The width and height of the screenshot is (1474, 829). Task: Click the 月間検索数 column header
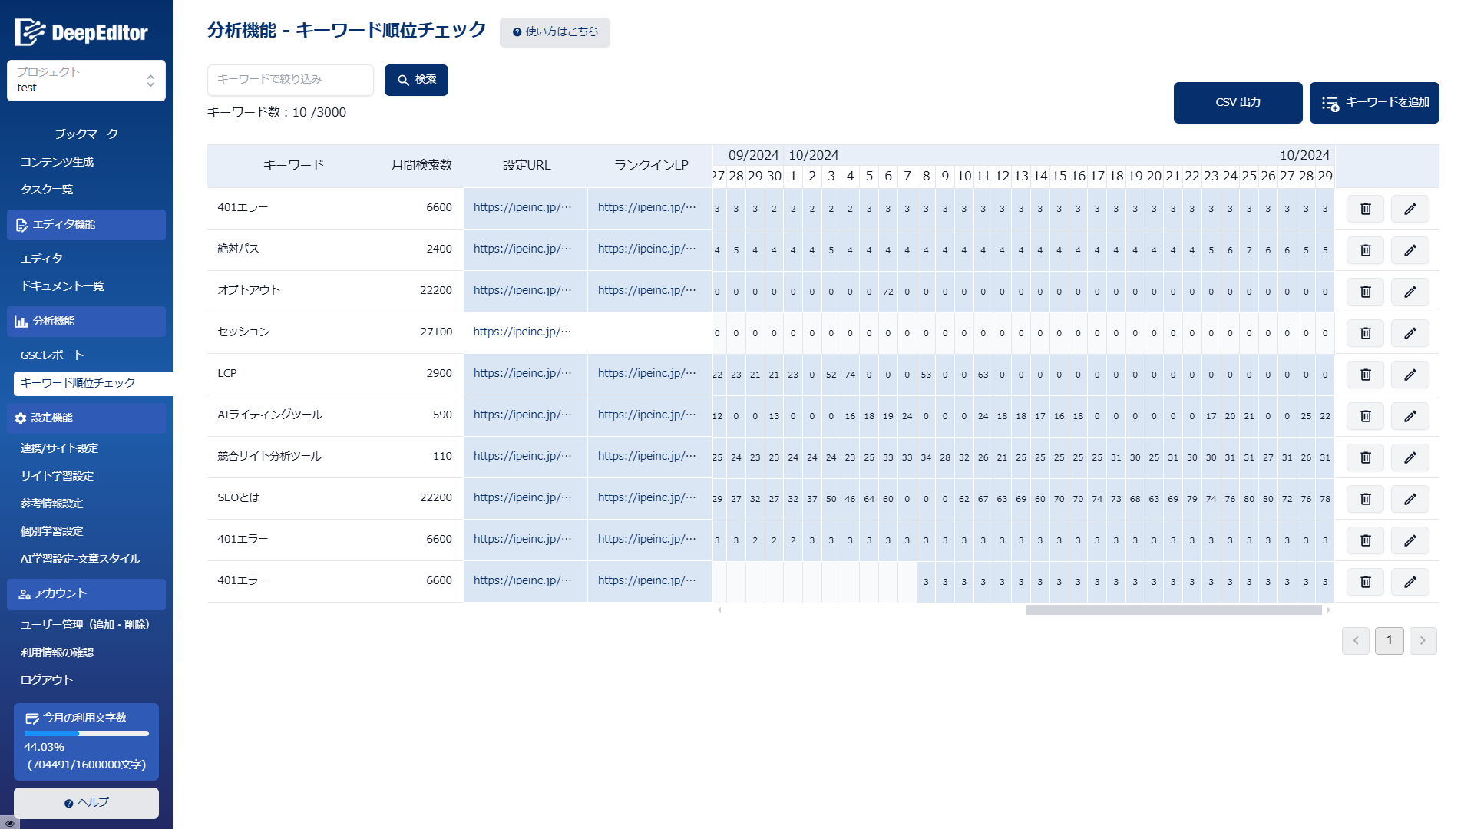point(421,166)
